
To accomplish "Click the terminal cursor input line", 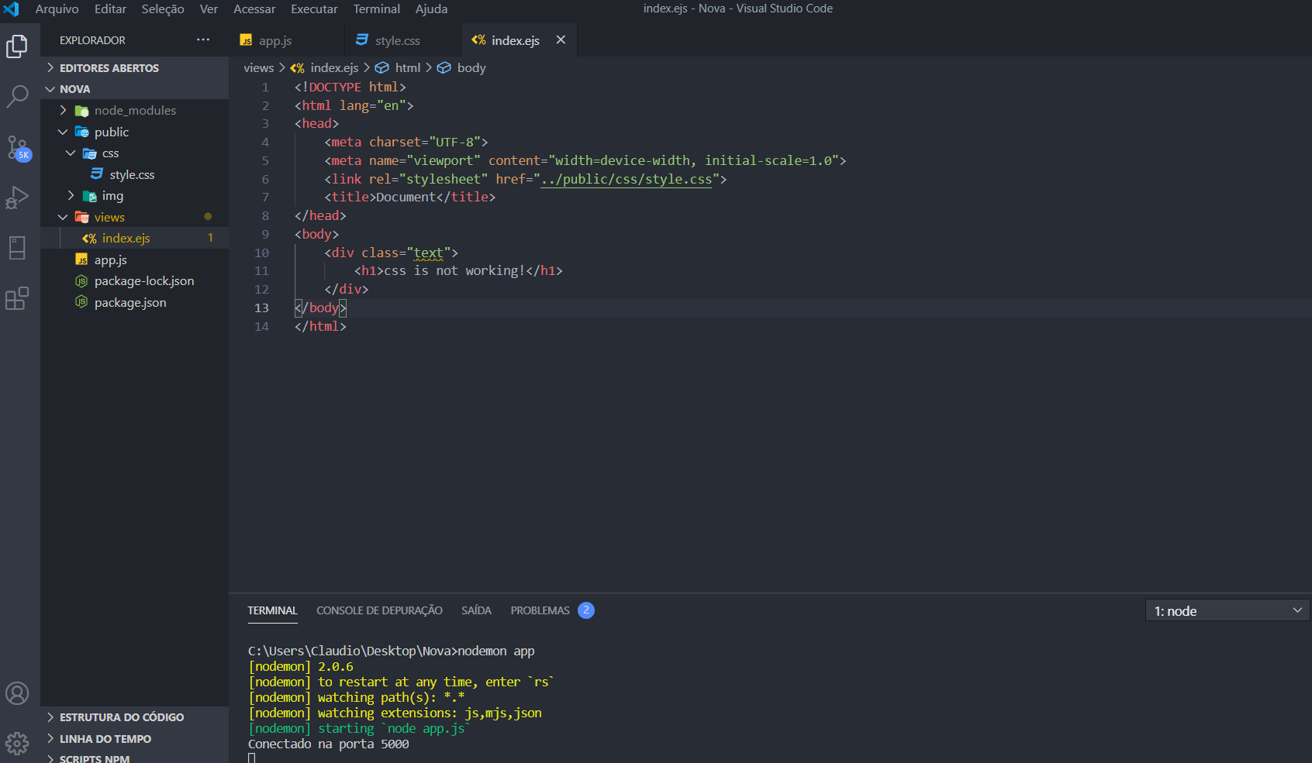I will [251, 758].
